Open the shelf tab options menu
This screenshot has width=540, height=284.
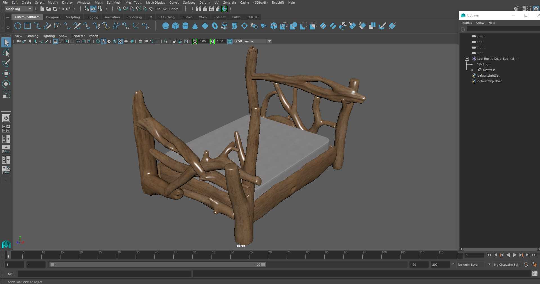point(8,27)
